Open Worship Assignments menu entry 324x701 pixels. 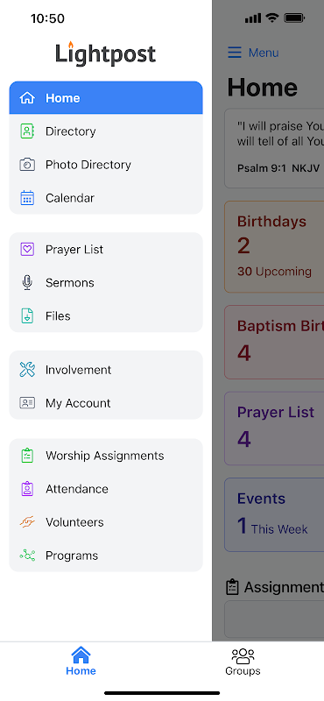click(106, 456)
